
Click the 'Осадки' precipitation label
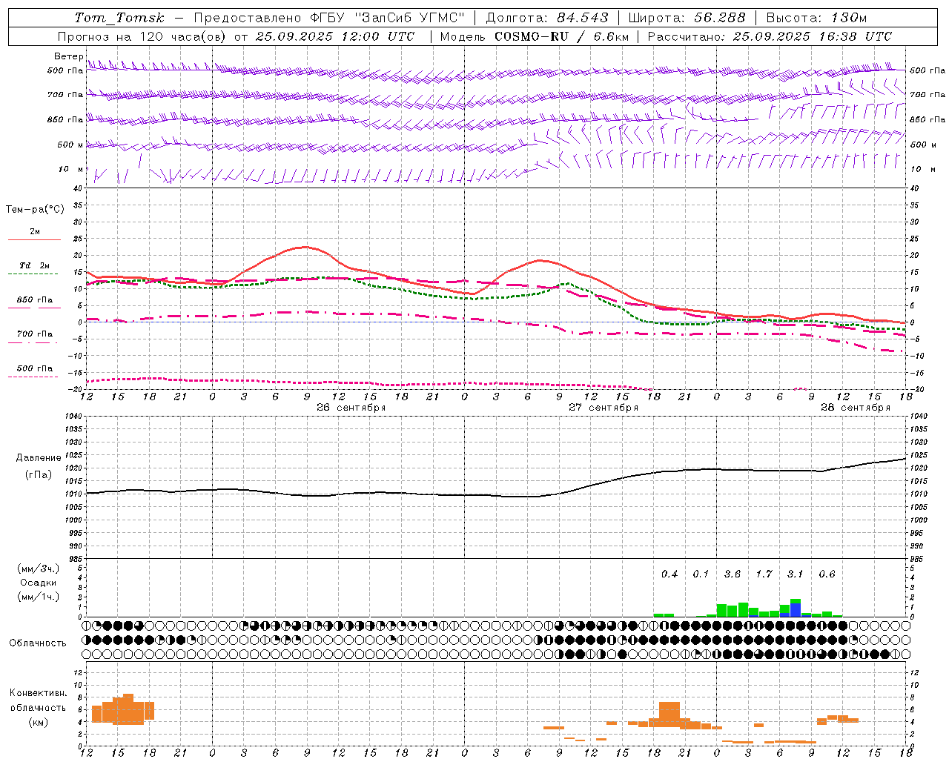(x=39, y=583)
